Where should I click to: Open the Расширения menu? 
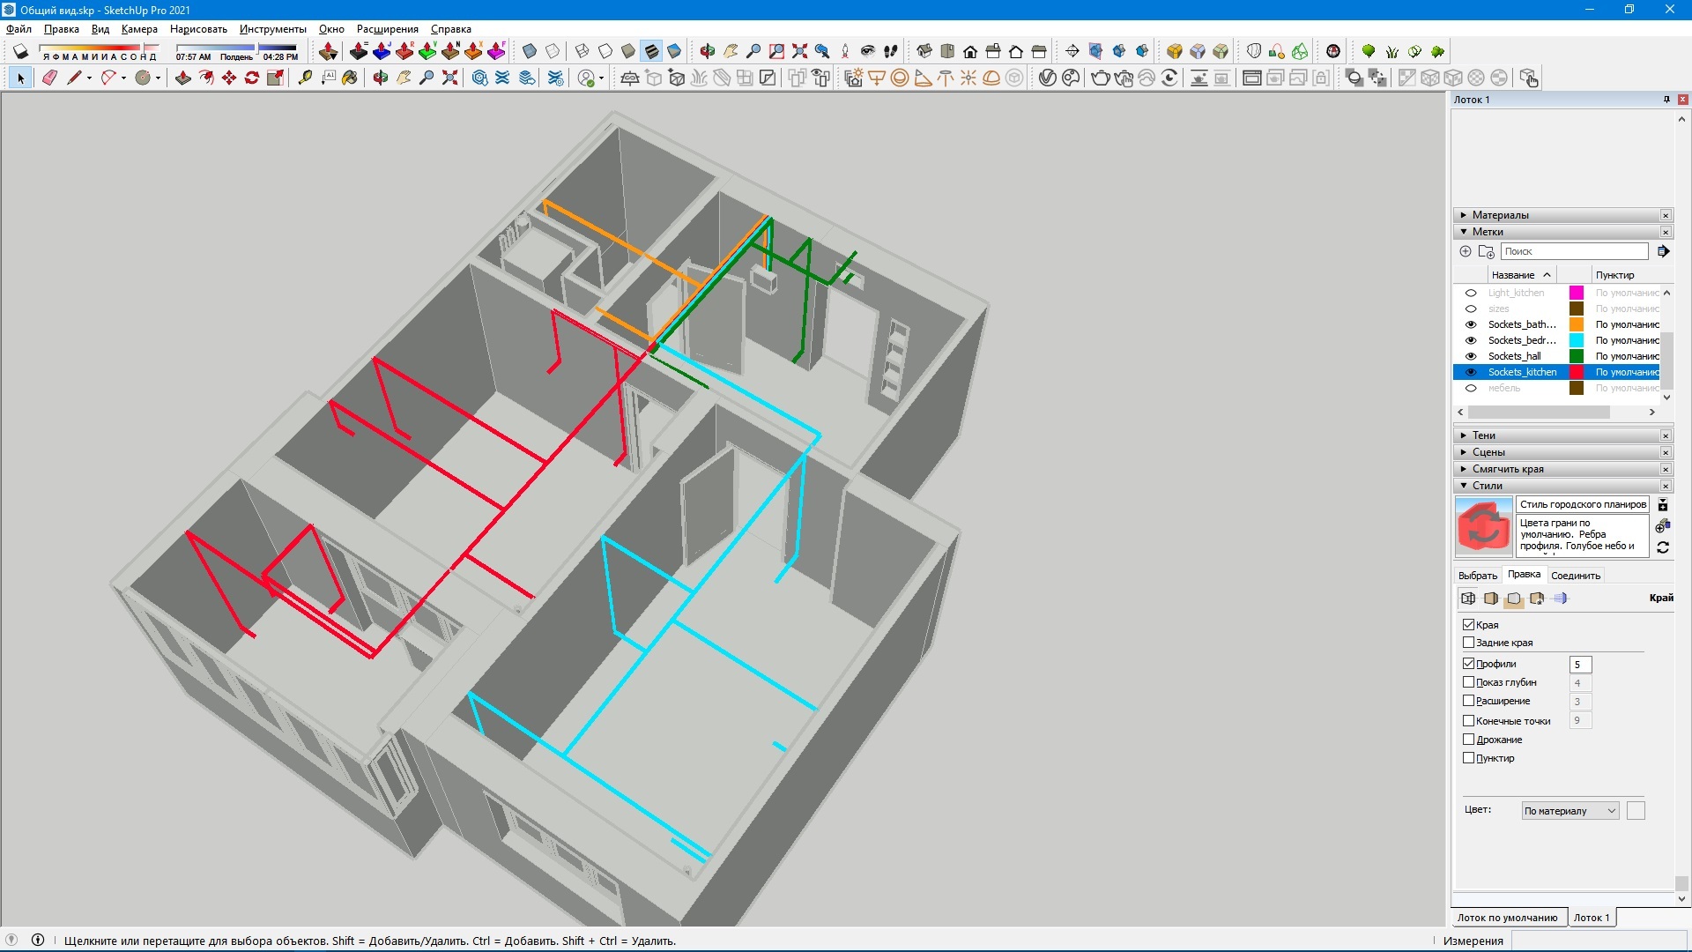tap(388, 29)
